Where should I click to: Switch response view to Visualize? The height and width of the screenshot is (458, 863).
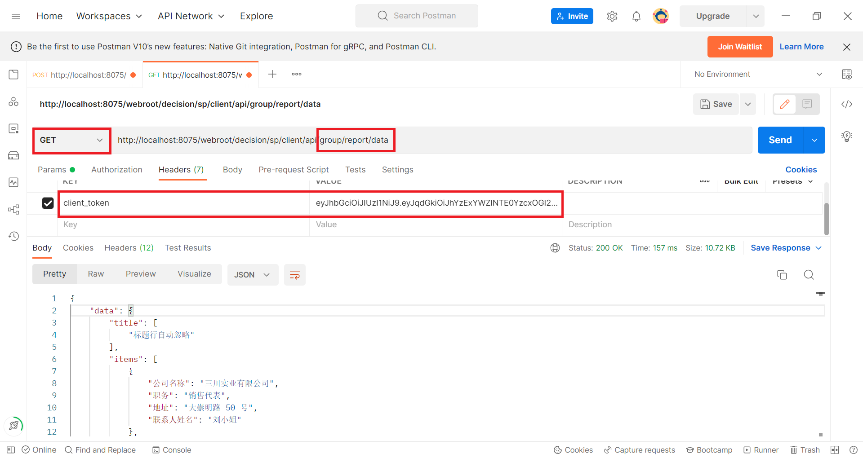(x=194, y=274)
